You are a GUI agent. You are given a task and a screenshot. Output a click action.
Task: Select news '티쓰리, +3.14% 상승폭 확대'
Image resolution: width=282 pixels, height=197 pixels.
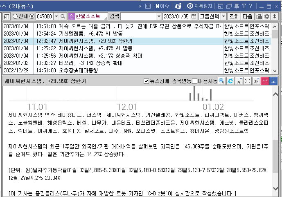coord(137,63)
